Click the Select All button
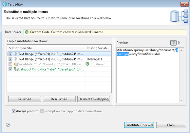 click(x=25, y=99)
